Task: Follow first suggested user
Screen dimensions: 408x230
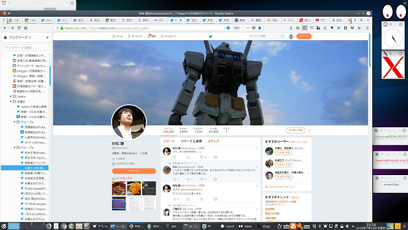Action: [283, 153]
